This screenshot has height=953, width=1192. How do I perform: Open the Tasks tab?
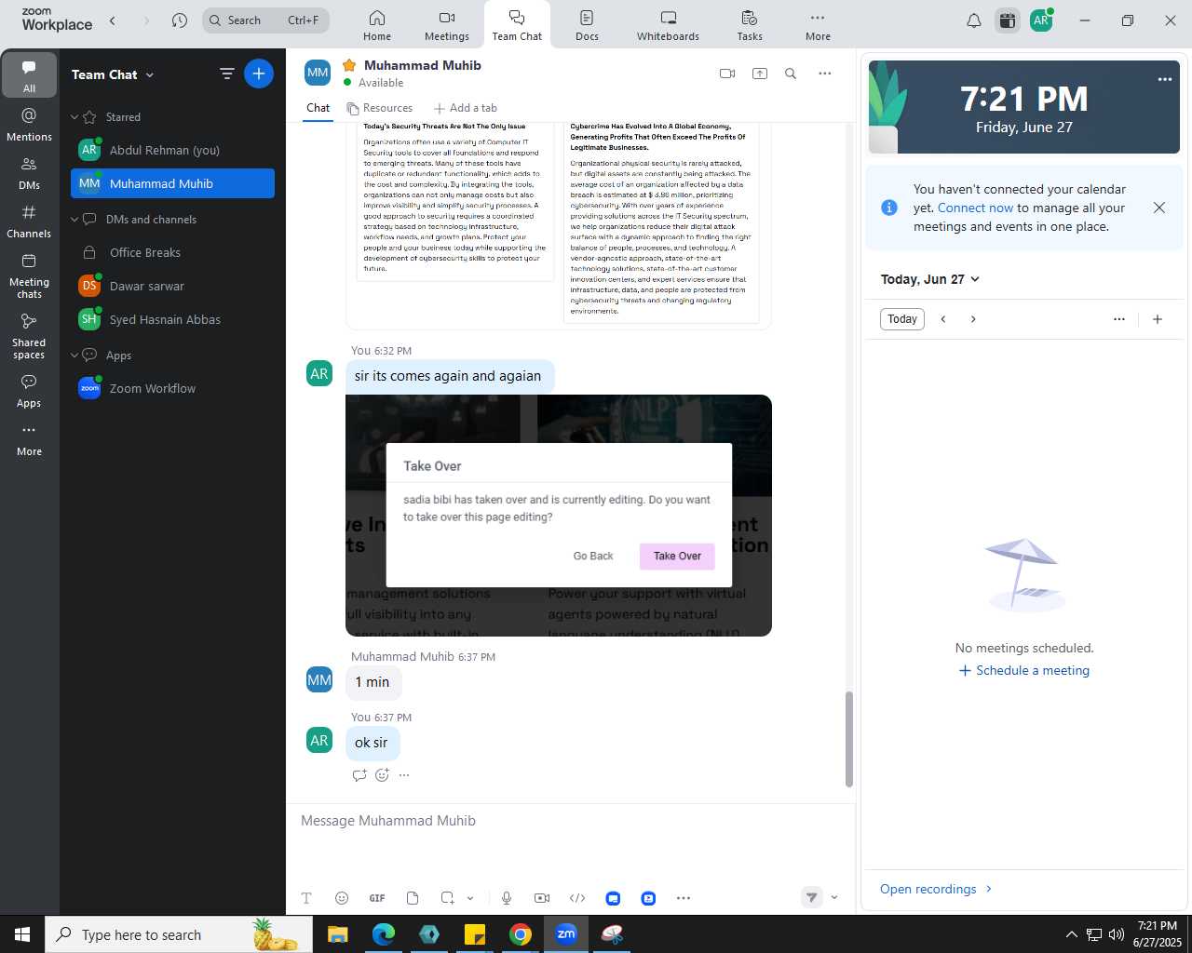(750, 25)
